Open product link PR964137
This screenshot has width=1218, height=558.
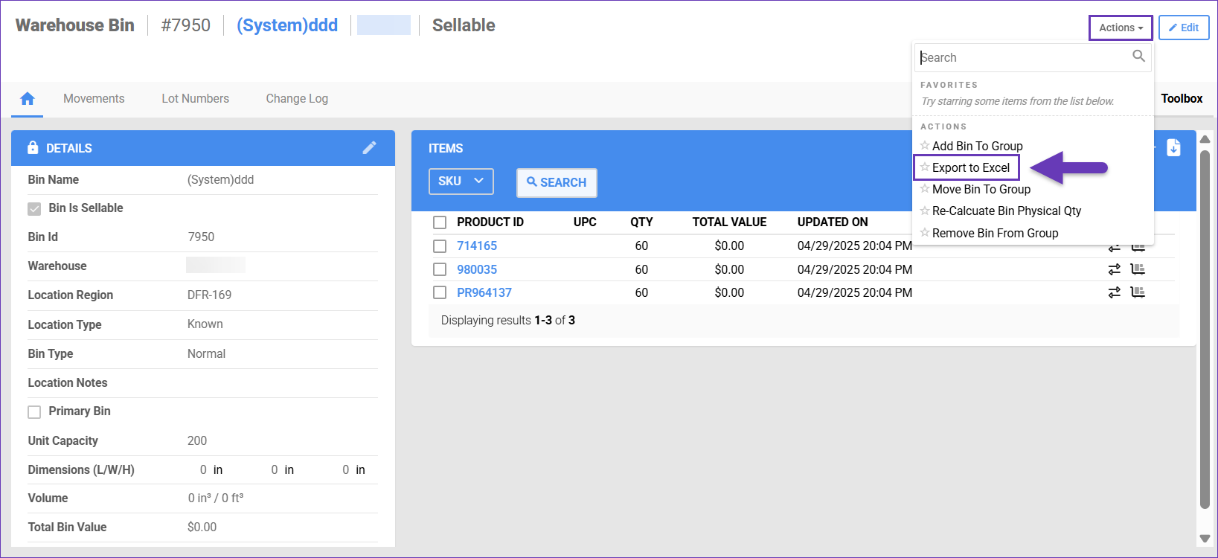pos(484,293)
